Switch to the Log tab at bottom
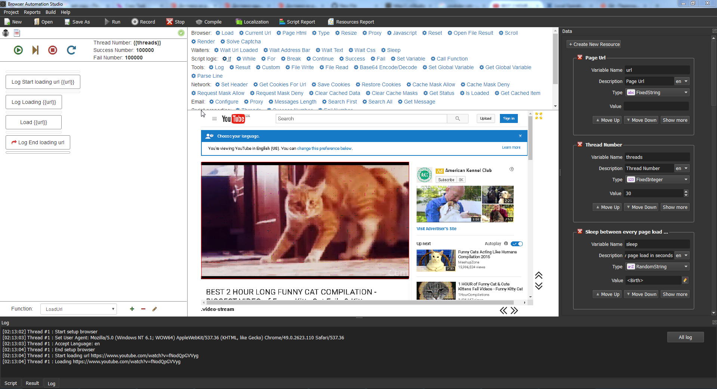The width and height of the screenshot is (717, 389). (52, 383)
